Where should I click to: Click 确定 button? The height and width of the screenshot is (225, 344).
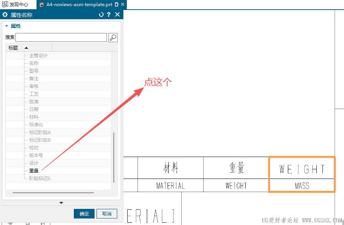[x=84, y=213]
